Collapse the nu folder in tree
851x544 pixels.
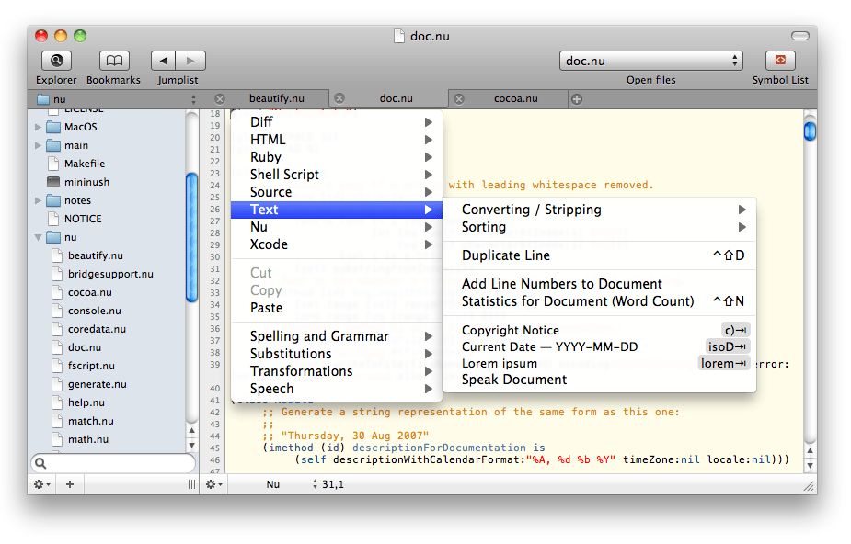click(39, 237)
